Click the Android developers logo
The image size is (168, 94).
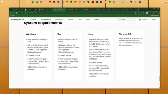(18, 20)
